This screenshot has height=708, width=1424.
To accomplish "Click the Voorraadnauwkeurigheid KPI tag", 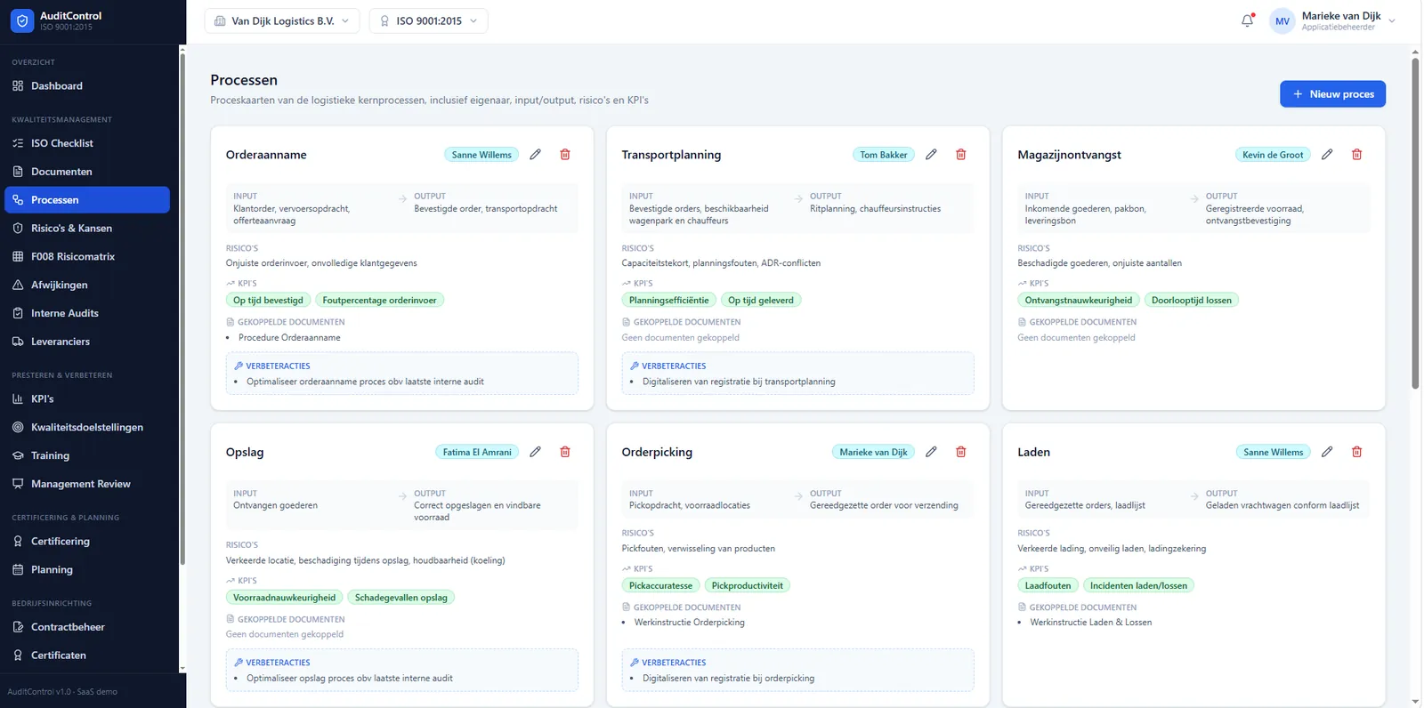I will click(x=285, y=598).
